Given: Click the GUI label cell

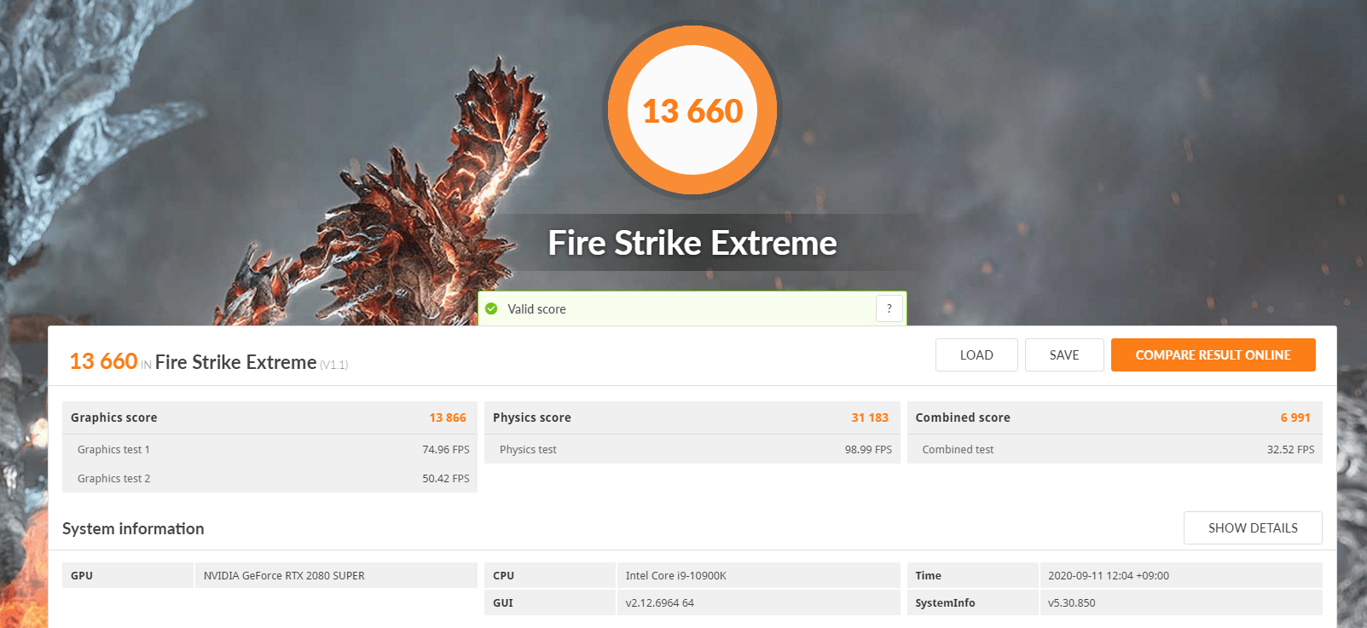Looking at the screenshot, I should pos(550,602).
